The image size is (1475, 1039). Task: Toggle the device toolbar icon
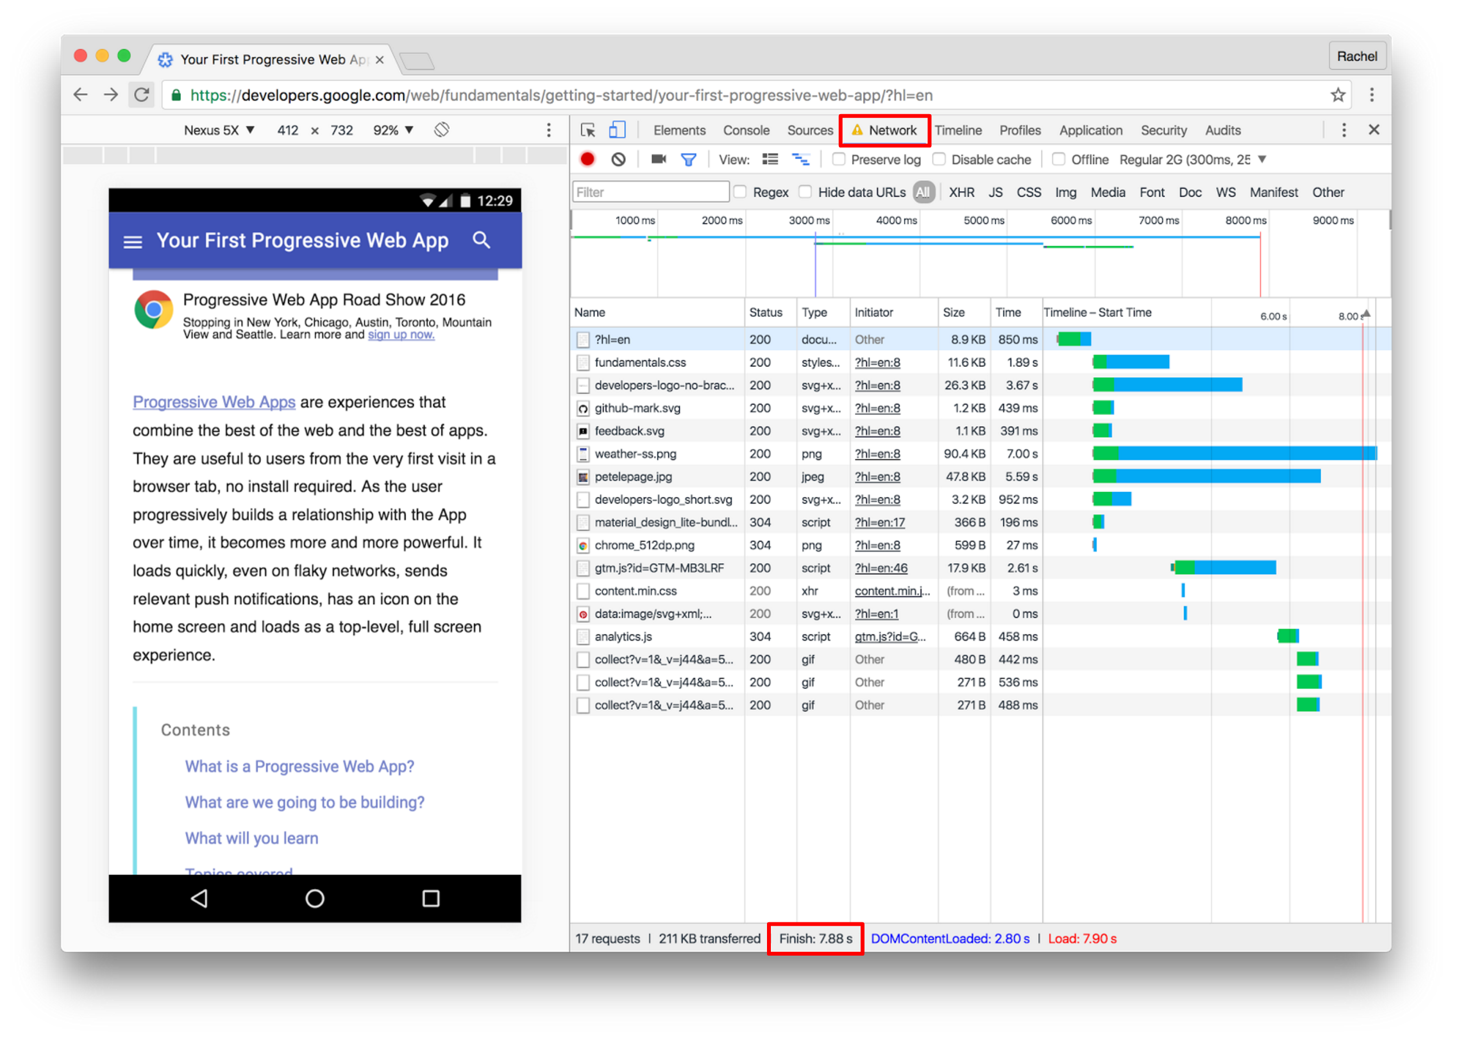(x=617, y=130)
